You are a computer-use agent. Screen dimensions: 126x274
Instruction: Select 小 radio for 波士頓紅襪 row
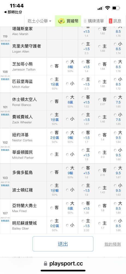[x=67, y=190]
